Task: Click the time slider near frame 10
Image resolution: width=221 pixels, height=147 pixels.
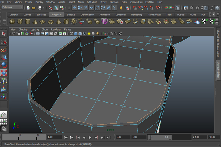Action: tap(19, 137)
